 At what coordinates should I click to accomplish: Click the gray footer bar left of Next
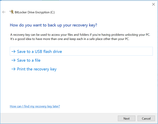click(x=59, y=118)
